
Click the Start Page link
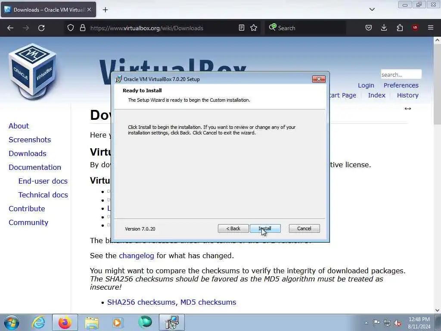pyautogui.click(x=343, y=95)
